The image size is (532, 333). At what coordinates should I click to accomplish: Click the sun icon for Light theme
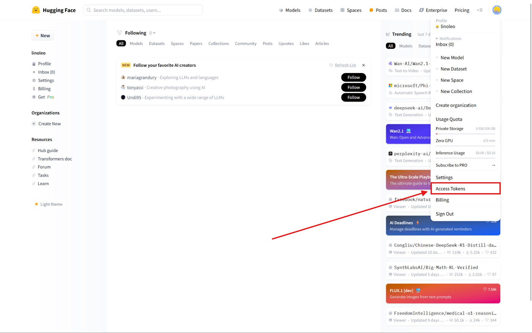(x=36, y=204)
